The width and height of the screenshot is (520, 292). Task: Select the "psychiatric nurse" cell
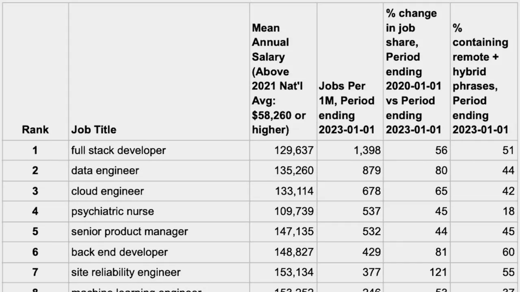point(113,211)
